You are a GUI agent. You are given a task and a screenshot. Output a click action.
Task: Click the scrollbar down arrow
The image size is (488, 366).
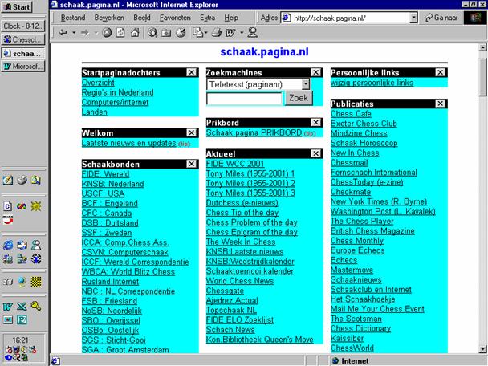(482, 349)
